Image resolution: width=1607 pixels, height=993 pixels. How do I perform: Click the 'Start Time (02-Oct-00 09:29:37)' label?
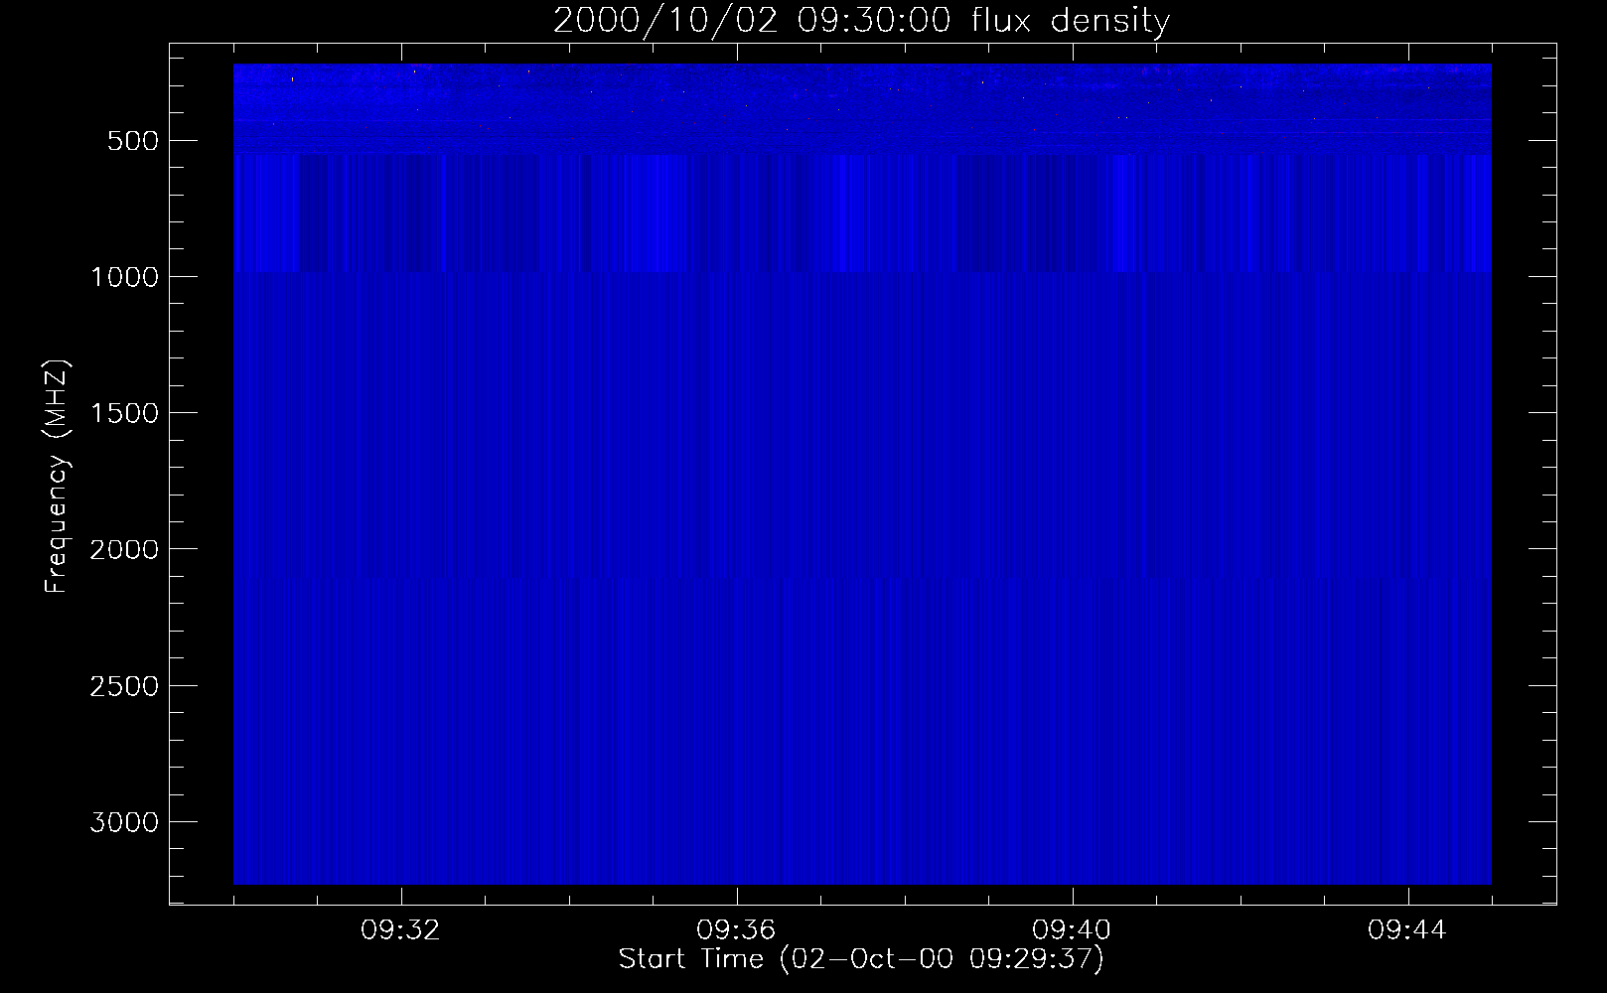click(861, 959)
